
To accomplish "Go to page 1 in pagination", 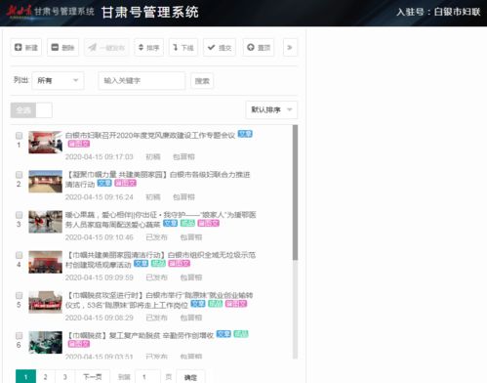I will [25, 377].
